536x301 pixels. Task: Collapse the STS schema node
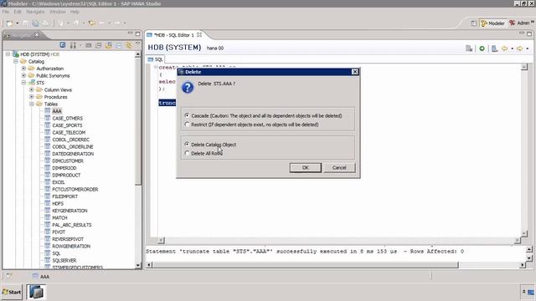point(23,83)
